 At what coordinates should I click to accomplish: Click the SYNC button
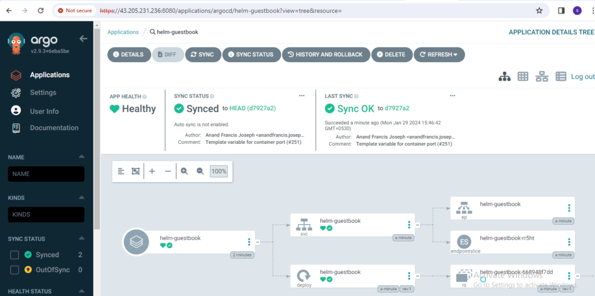point(203,55)
